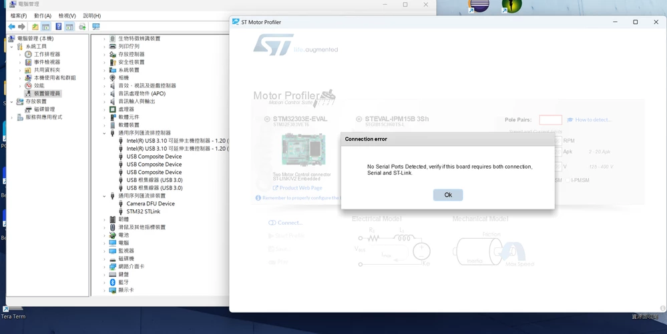Open the 檔案(F) menu
Image resolution: width=667 pixels, height=334 pixels.
point(18,16)
